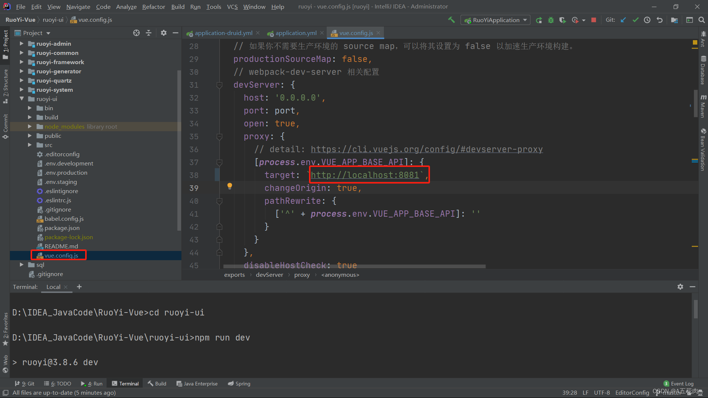Hide the Project panel with minus icon
This screenshot has height=398, width=708.
(176, 33)
